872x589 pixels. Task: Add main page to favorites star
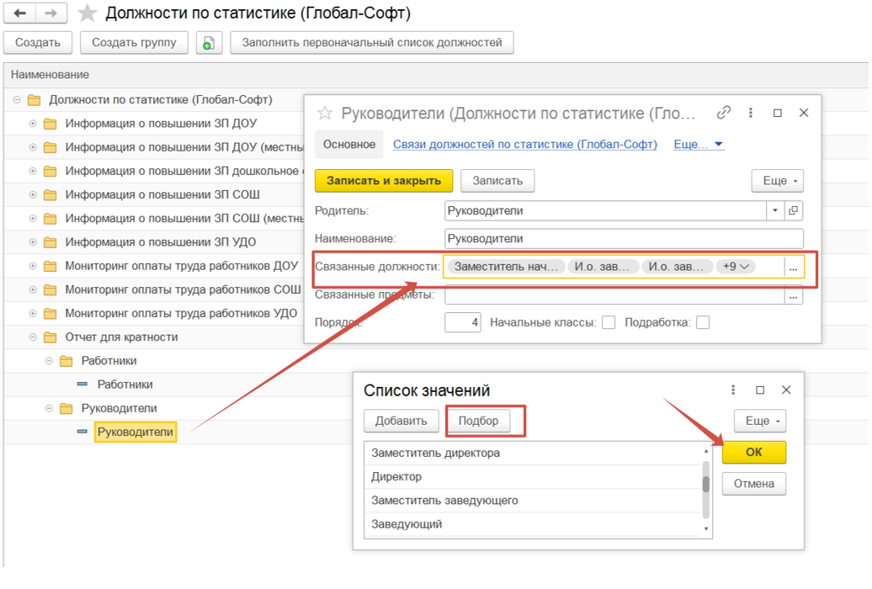[87, 13]
